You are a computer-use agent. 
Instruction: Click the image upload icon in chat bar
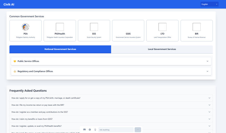point(85,130)
